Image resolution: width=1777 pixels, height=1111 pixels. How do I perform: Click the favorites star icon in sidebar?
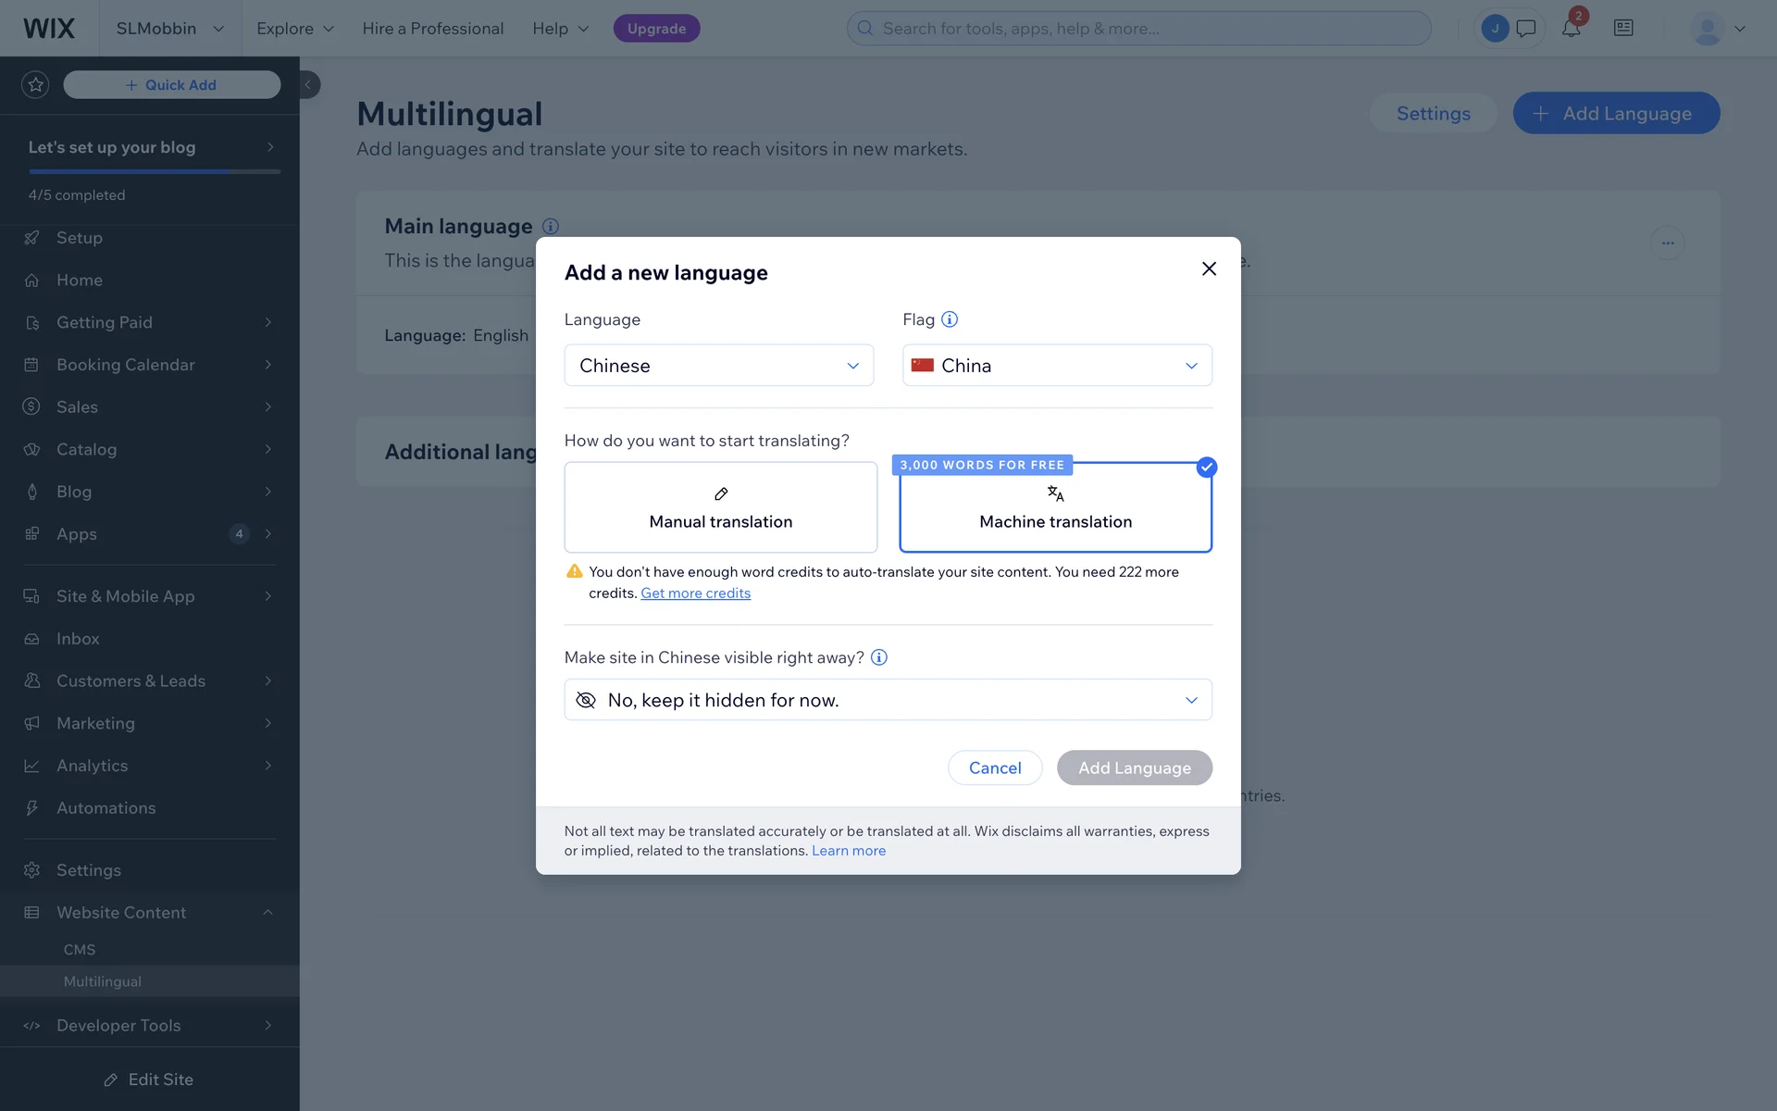point(35,85)
